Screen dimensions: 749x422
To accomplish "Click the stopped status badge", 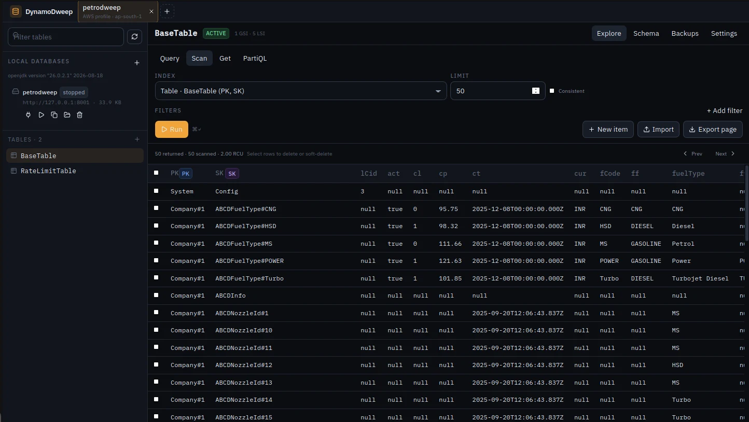I will tap(74, 92).
